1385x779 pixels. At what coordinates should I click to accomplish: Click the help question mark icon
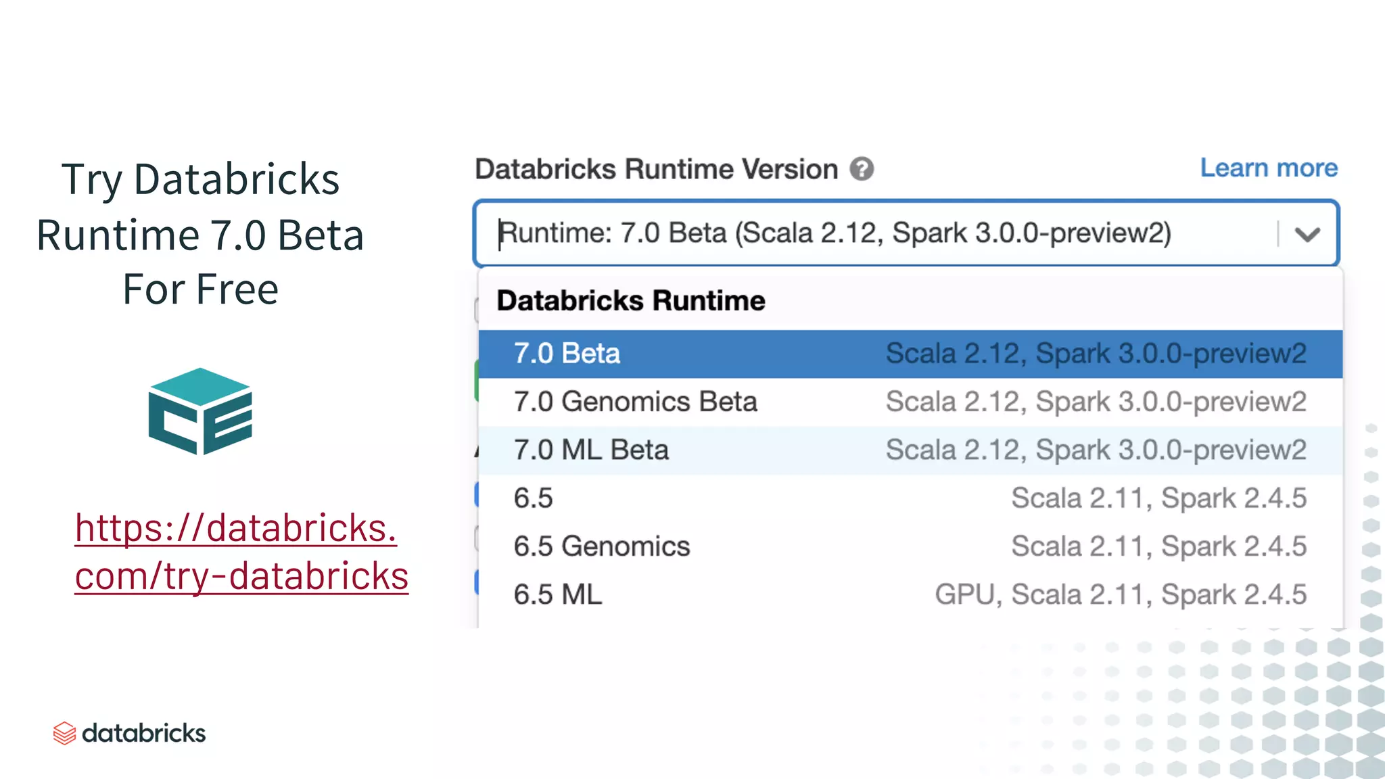862,169
